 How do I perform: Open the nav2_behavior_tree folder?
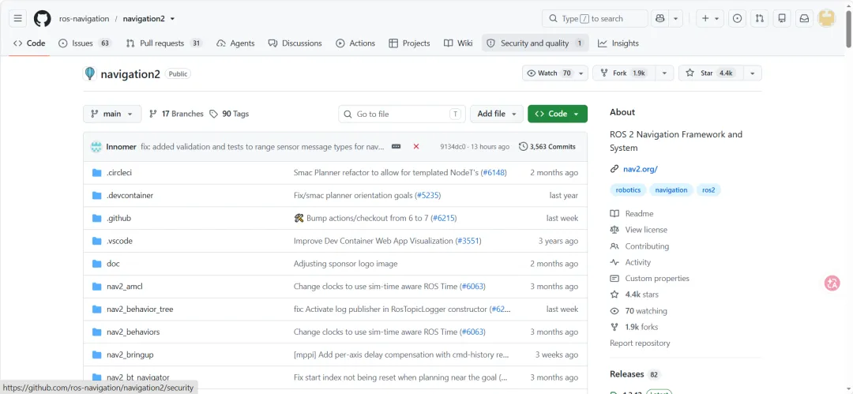point(140,309)
